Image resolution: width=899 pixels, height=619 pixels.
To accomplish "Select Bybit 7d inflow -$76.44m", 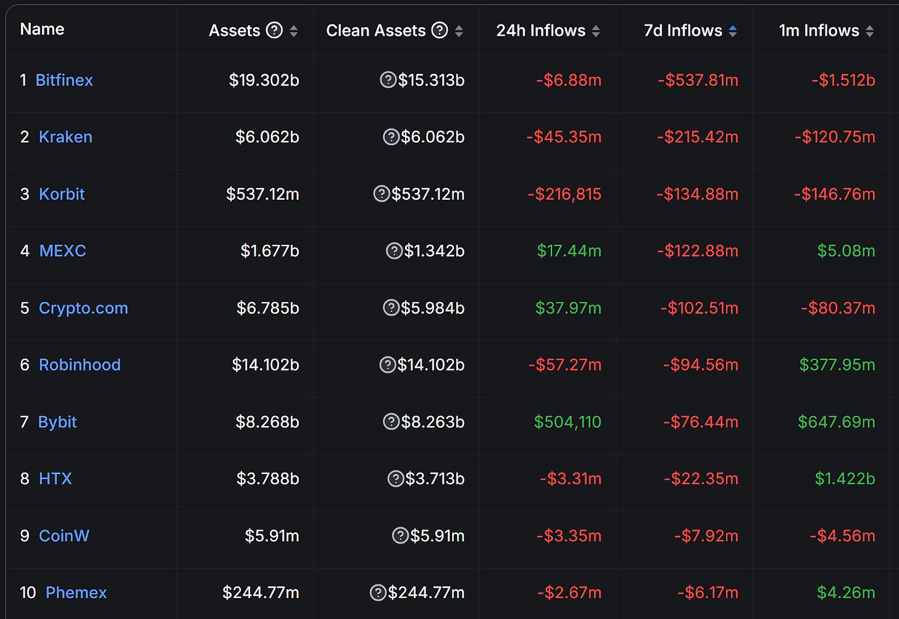I will point(700,422).
